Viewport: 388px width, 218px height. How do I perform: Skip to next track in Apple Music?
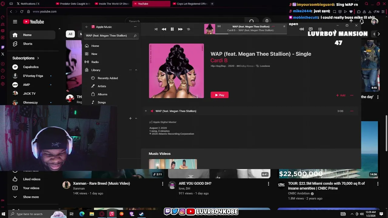180,29
